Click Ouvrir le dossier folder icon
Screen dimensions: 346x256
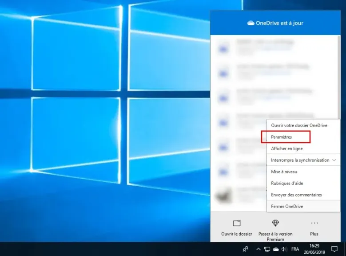(x=237, y=223)
